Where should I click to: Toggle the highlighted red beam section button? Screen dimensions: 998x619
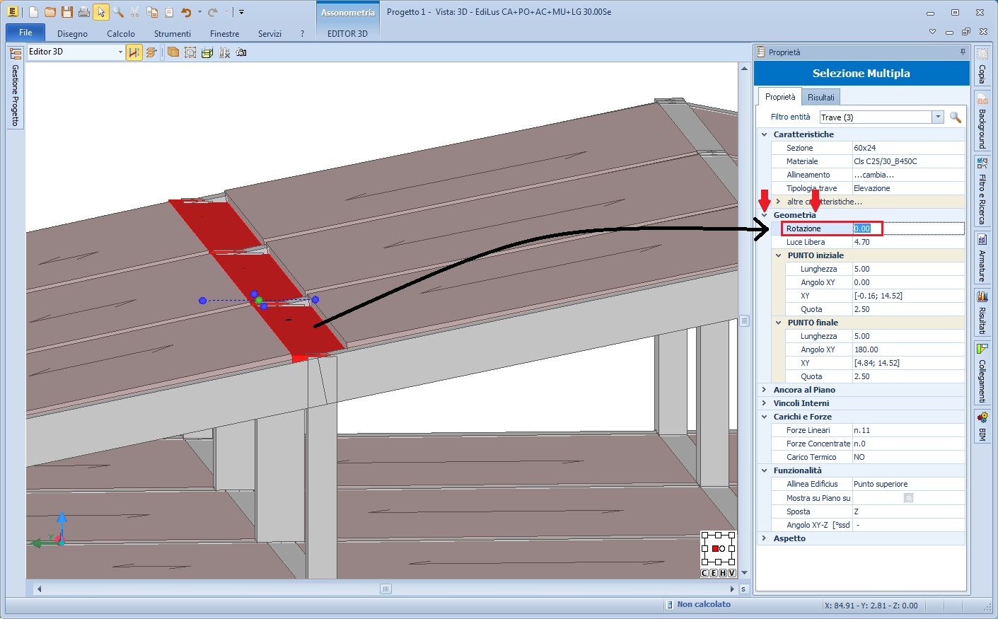pos(134,52)
